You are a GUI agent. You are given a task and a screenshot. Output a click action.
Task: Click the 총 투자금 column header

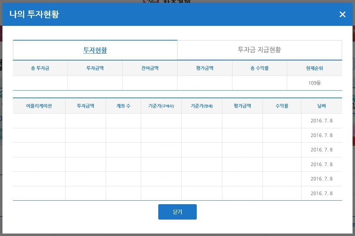coord(40,68)
